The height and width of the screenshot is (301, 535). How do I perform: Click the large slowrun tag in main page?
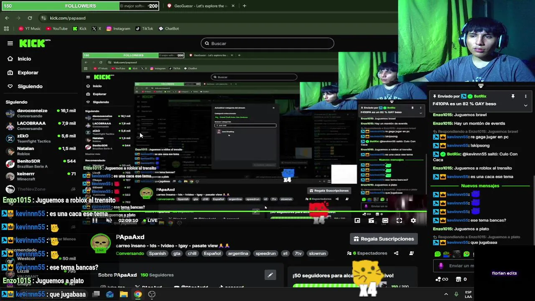pos(317,253)
